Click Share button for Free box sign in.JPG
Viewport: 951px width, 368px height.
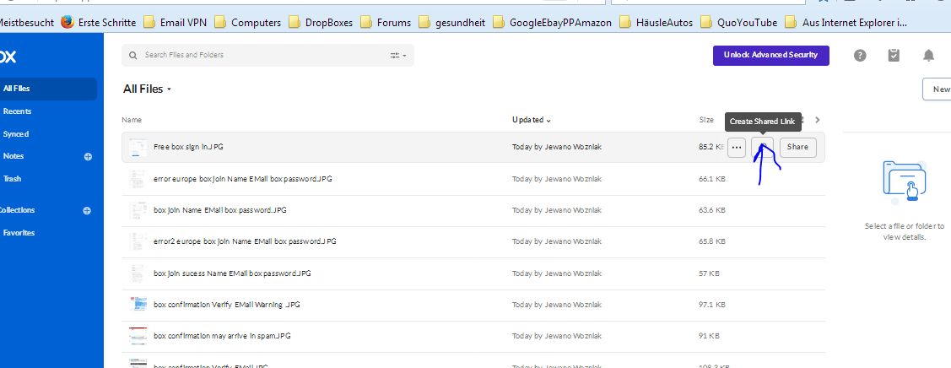coord(797,148)
